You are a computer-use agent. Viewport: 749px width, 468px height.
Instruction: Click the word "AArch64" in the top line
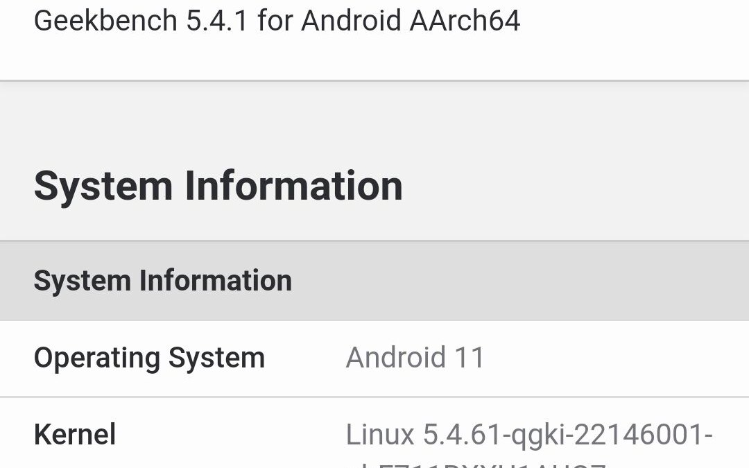pos(465,21)
